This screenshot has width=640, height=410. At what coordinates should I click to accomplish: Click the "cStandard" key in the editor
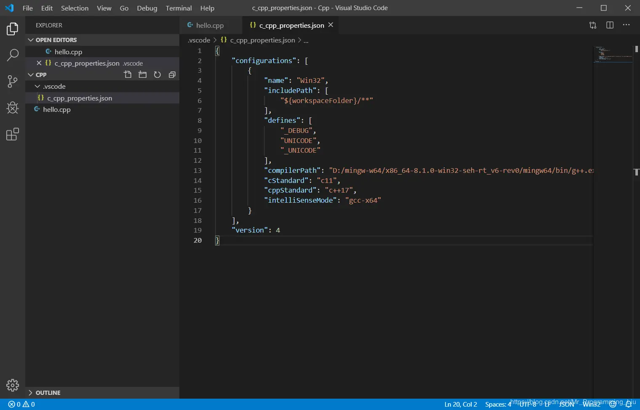point(286,180)
